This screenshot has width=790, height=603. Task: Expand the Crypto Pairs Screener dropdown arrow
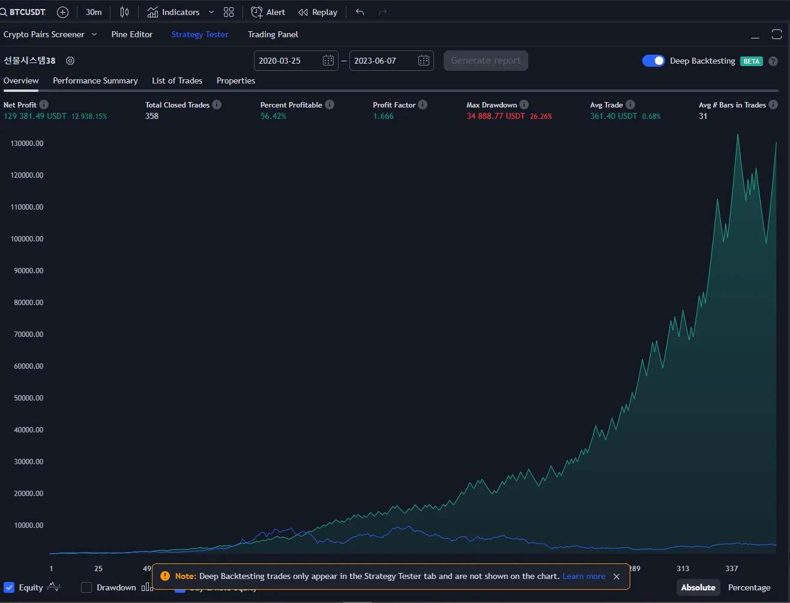coord(94,34)
